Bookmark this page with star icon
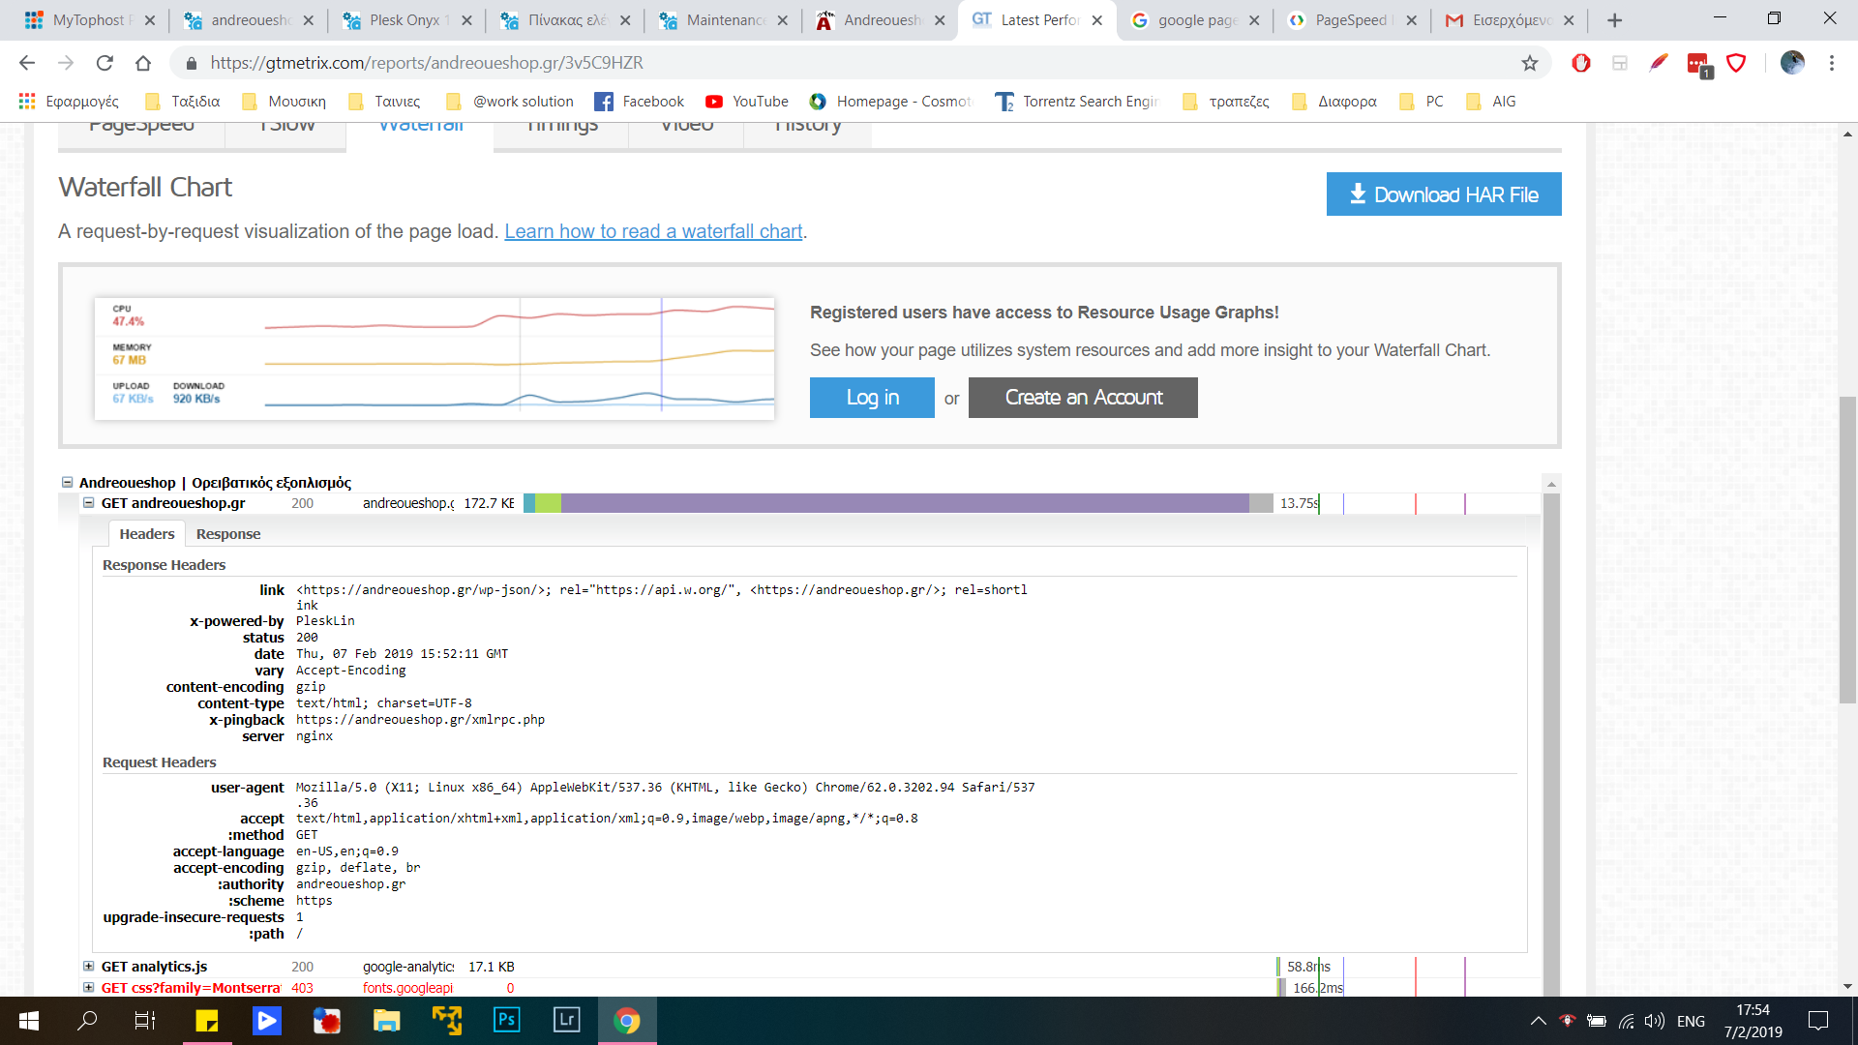This screenshot has height=1045, width=1858. tap(1530, 63)
